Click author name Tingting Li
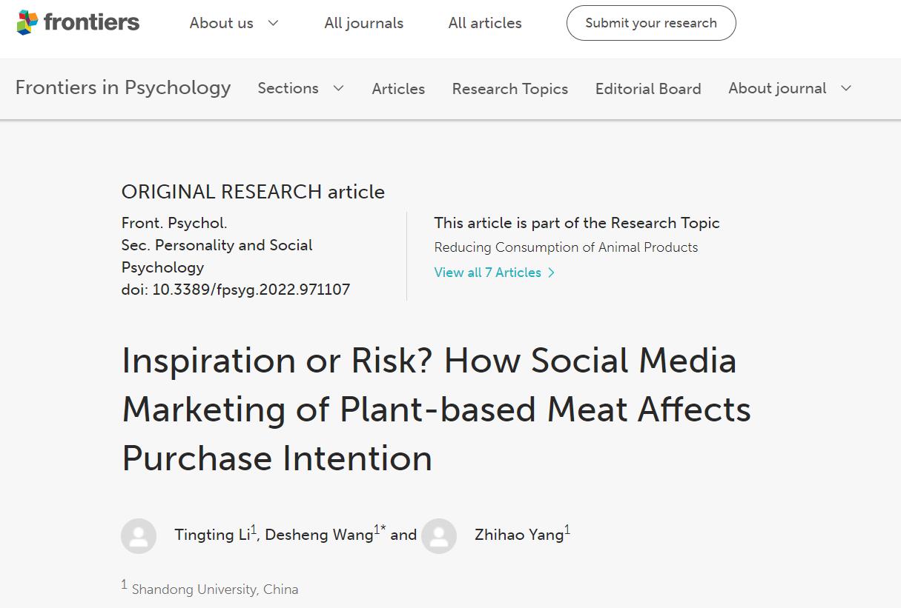Viewport: 901px width, 608px height. coord(212,535)
